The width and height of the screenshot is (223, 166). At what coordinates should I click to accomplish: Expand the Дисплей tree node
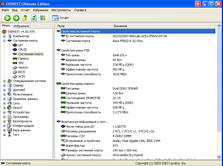point(4,90)
